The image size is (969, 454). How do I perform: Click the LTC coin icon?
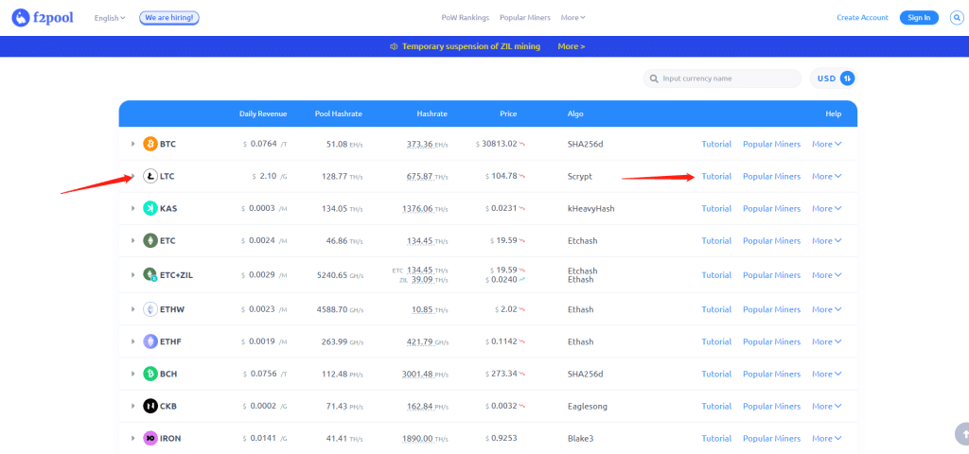[x=150, y=176]
